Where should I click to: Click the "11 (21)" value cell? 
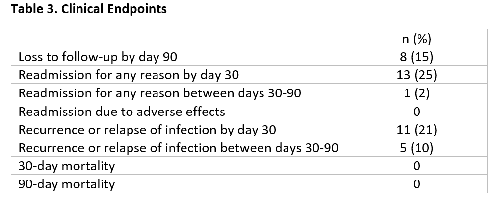(x=417, y=130)
